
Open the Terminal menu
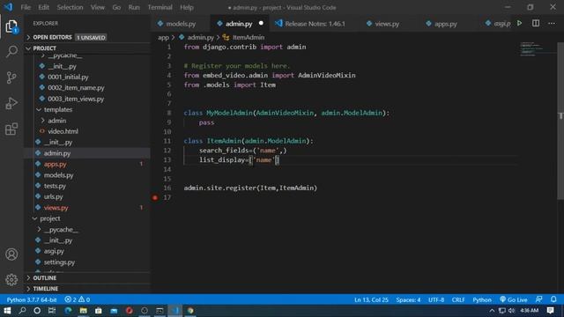click(x=160, y=7)
